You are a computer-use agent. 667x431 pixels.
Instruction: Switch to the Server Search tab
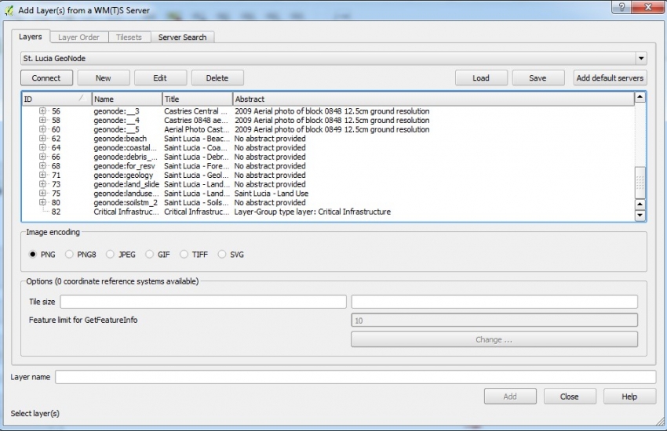click(x=182, y=37)
